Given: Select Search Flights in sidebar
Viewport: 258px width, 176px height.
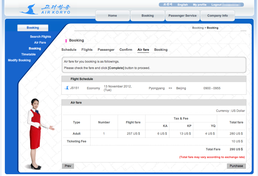Looking at the screenshot, I should [40, 37].
